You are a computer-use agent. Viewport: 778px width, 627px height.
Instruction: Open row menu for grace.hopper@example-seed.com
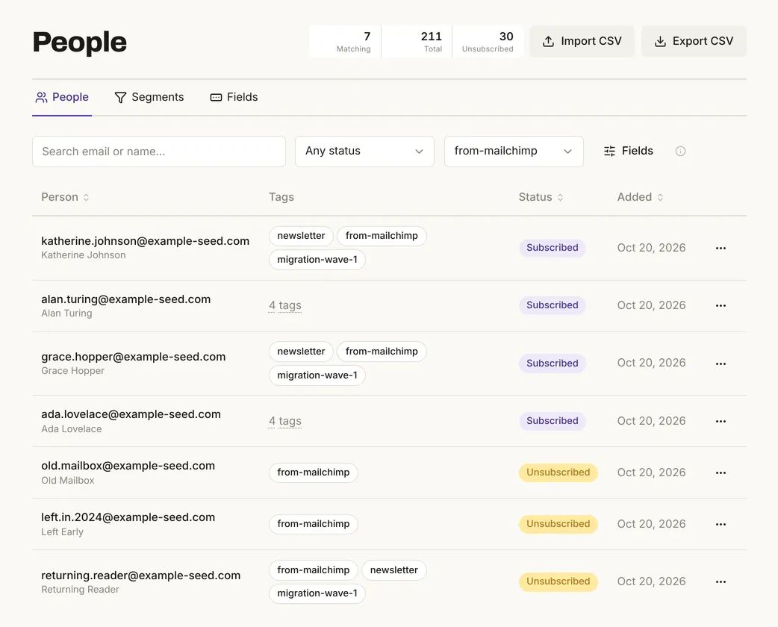(x=721, y=364)
